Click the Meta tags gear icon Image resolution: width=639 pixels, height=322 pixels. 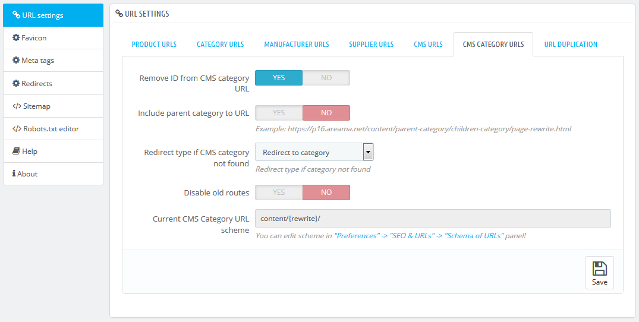pyautogui.click(x=16, y=61)
